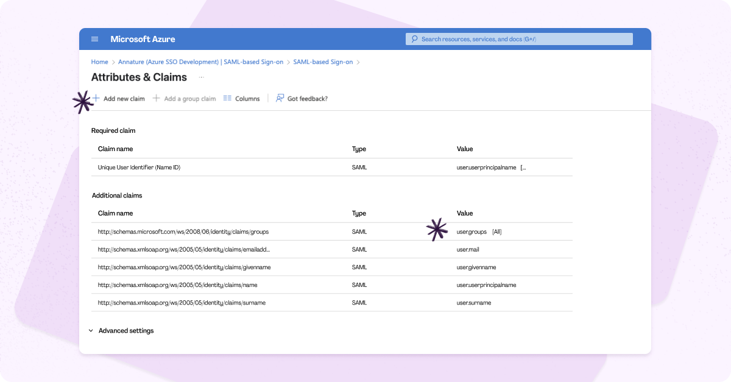The width and height of the screenshot is (731, 382).
Task: Click the user.groups [All] value
Action: coord(479,232)
